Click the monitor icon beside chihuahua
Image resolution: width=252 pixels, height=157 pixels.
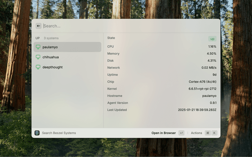[x=38, y=57]
